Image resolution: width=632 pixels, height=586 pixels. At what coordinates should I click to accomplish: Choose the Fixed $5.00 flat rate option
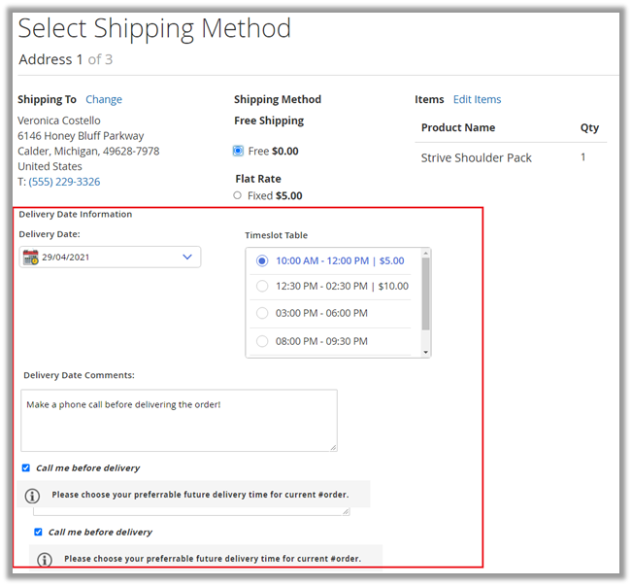[x=238, y=195]
